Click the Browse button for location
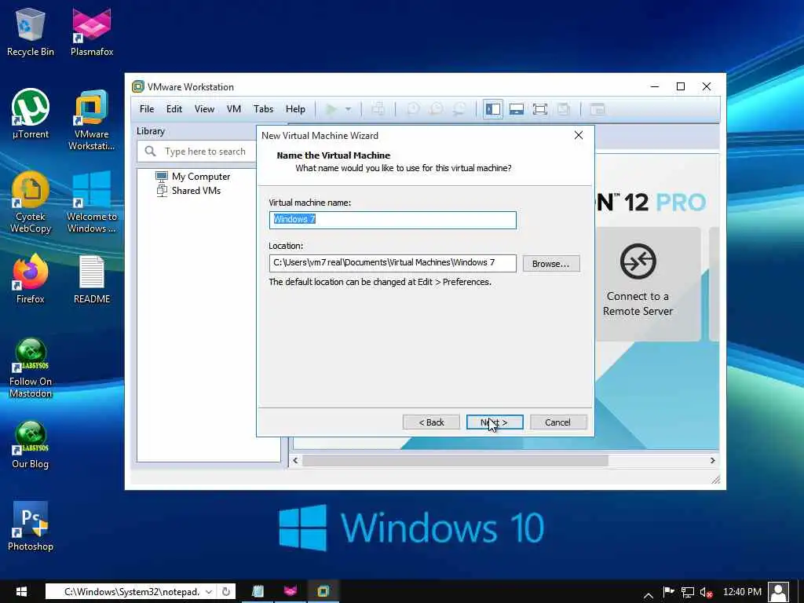The image size is (804, 603). (x=551, y=264)
